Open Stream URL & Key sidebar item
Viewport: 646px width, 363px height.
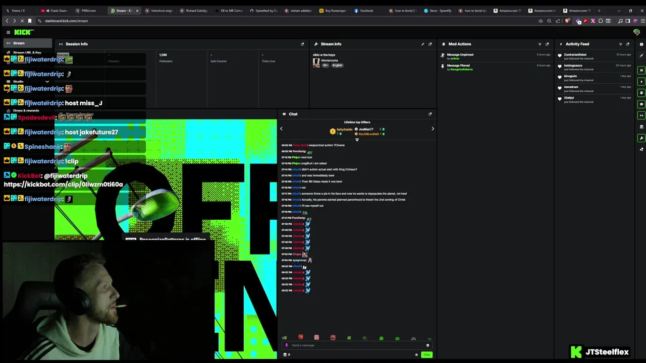27,52
